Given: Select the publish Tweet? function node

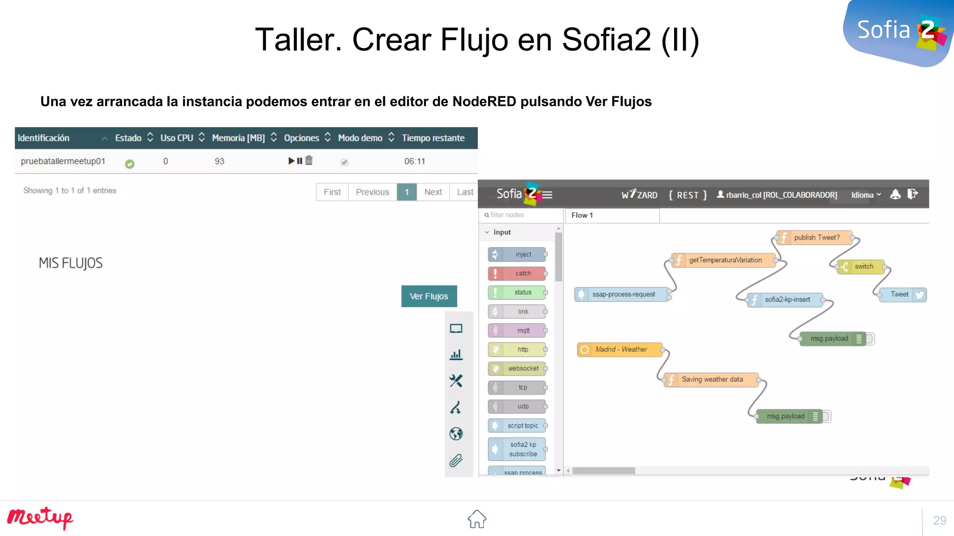Looking at the screenshot, I should tap(814, 238).
